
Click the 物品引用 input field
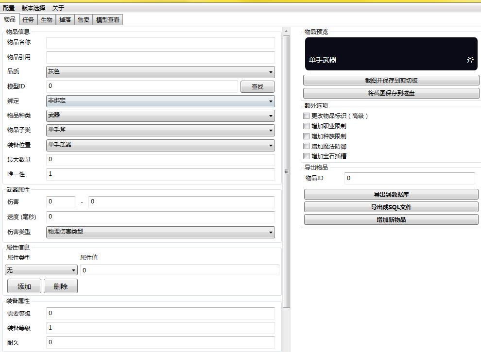tap(160, 57)
